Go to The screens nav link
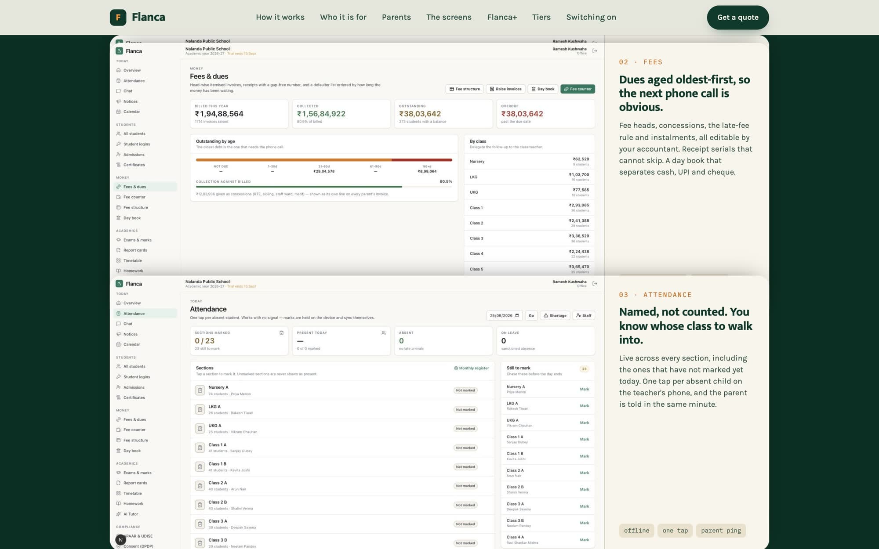Screen dimensions: 879x549 [449, 17]
